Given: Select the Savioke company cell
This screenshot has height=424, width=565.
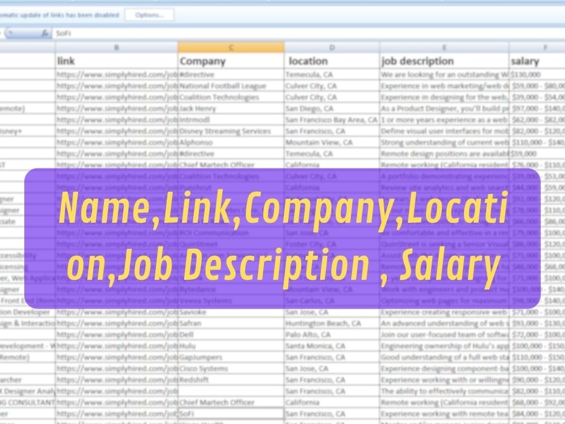Looking at the screenshot, I should (231, 312).
